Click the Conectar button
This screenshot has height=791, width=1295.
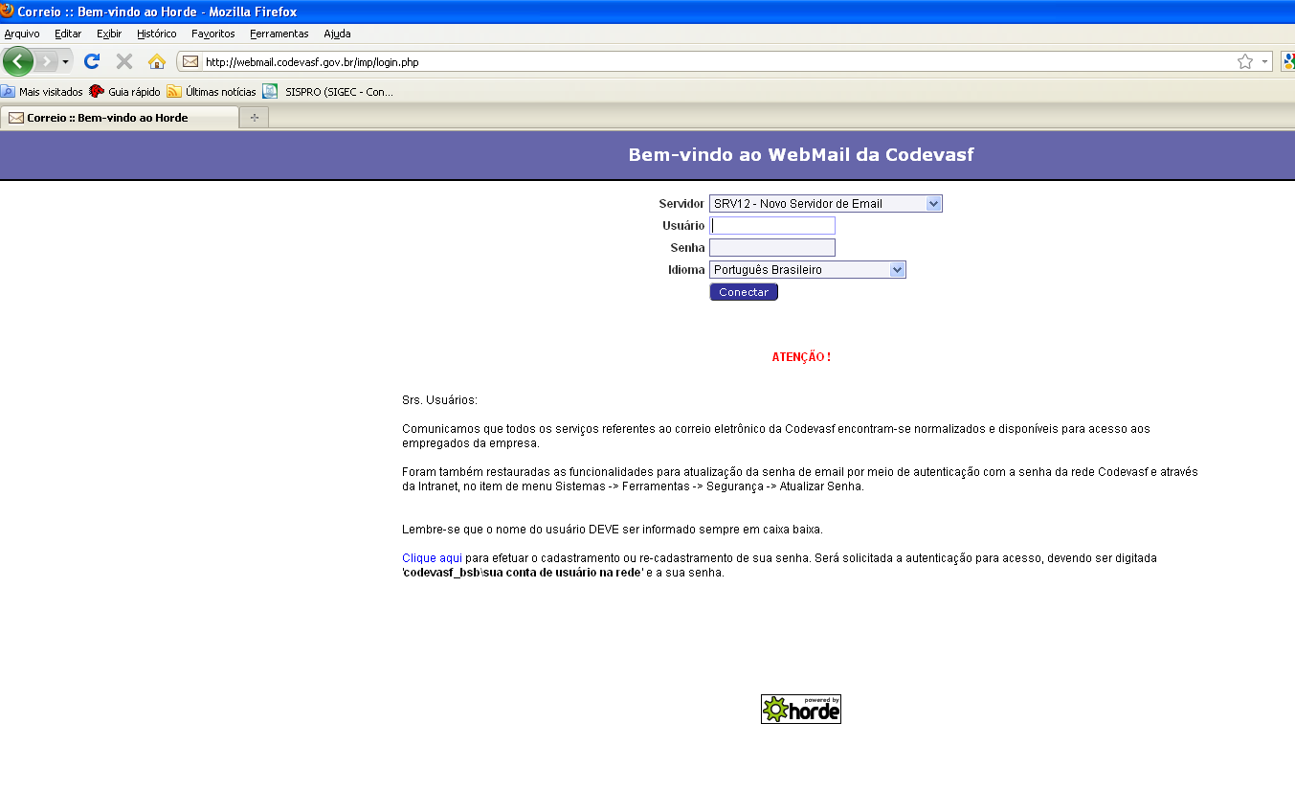click(744, 292)
